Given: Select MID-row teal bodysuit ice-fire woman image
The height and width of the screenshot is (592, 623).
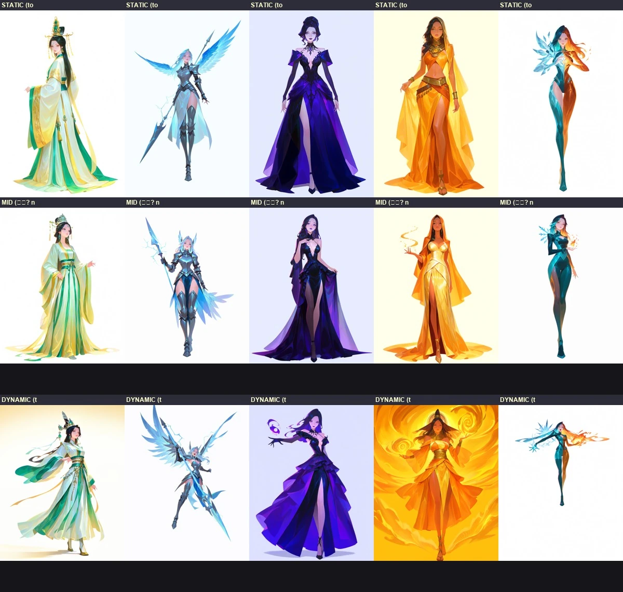Looking at the screenshot, I should 561,286.
